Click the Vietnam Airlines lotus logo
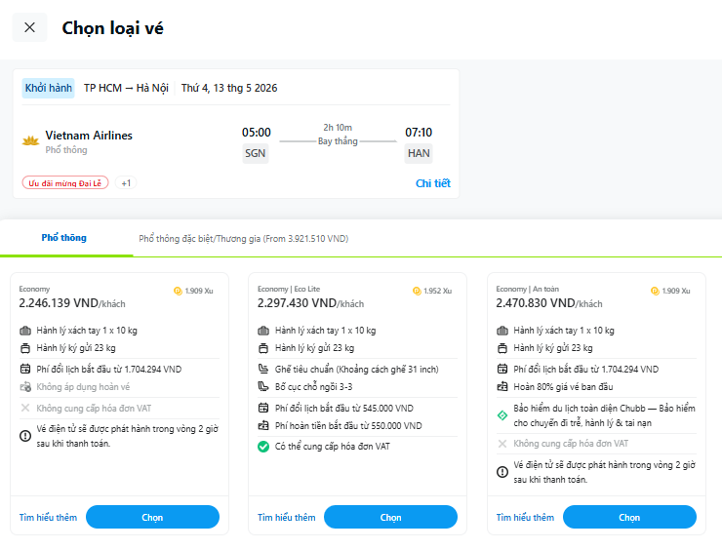Screen dimensions: 722x550 pos(30,141)
